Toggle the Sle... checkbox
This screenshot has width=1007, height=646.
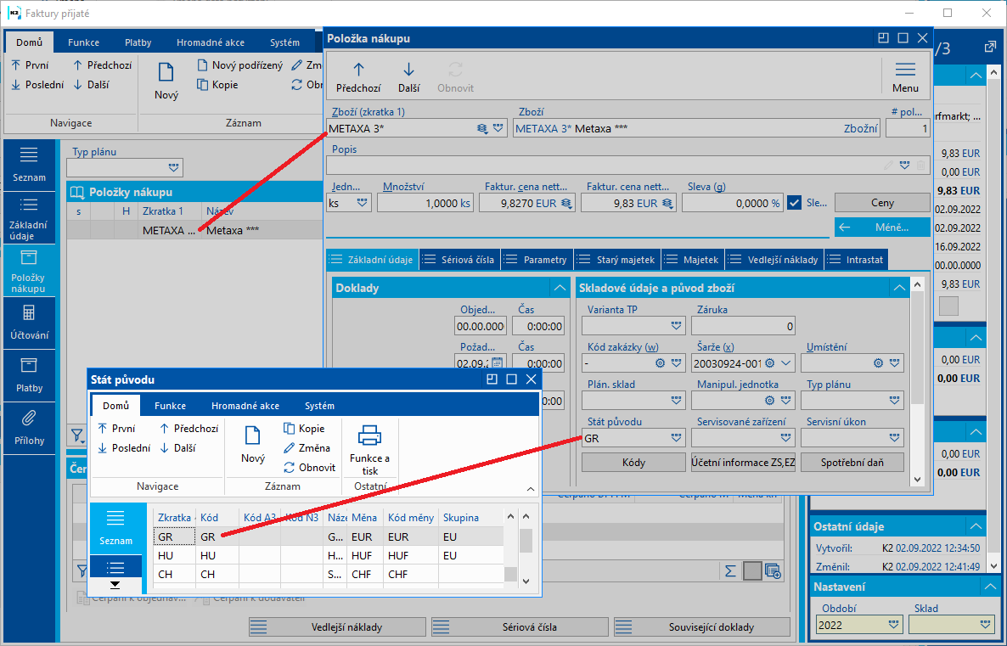[x=795, y=203]
